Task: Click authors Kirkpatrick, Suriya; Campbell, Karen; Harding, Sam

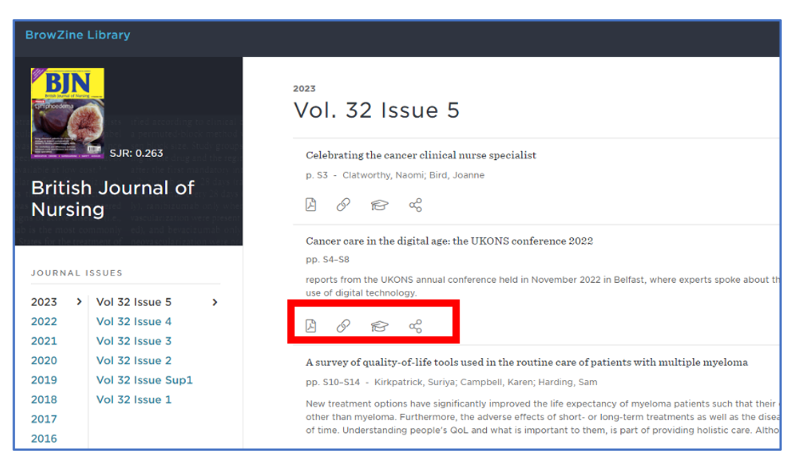Action: 485,382
